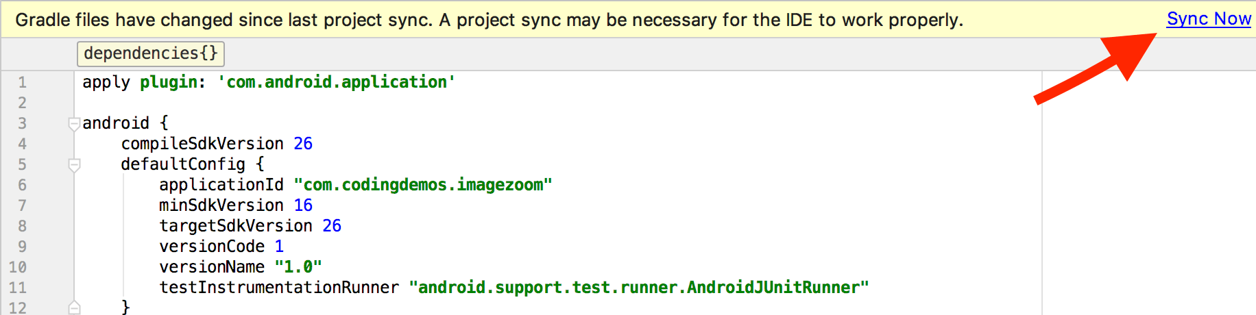
Task: Click the dependencies{} breadcrumb
Action: [x=151, y=53]
